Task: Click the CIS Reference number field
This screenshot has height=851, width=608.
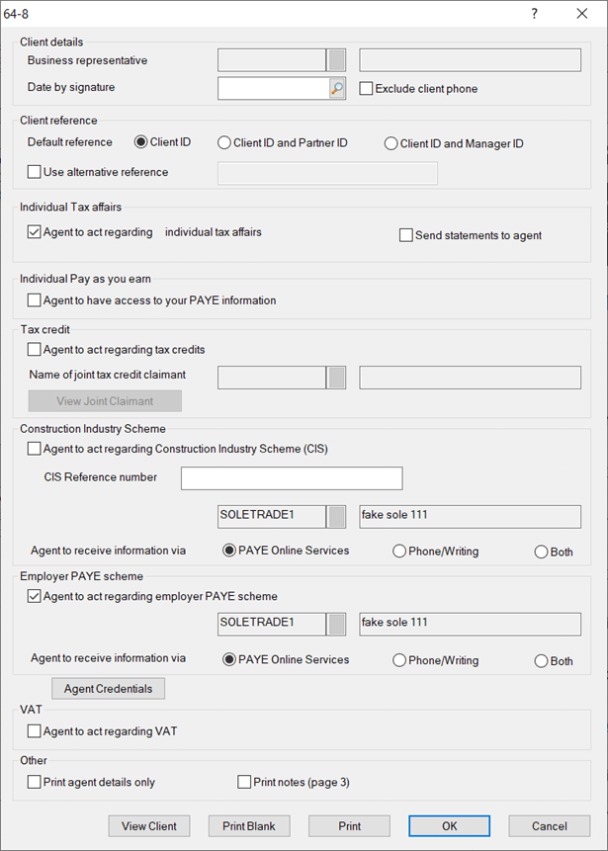Action: pos(292,478)
